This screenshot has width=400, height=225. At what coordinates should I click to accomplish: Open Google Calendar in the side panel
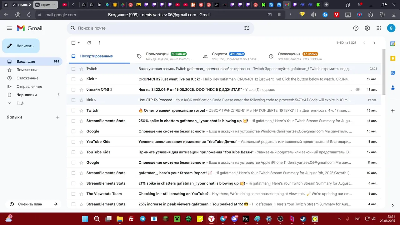pyautogui.click(x=393, y=44)
